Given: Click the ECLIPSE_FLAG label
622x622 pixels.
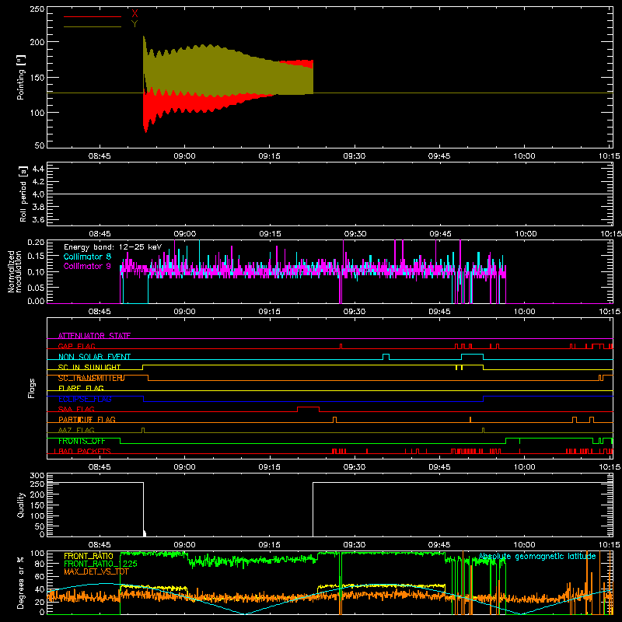Looking at the screenshot, I should tap(85, 399).
